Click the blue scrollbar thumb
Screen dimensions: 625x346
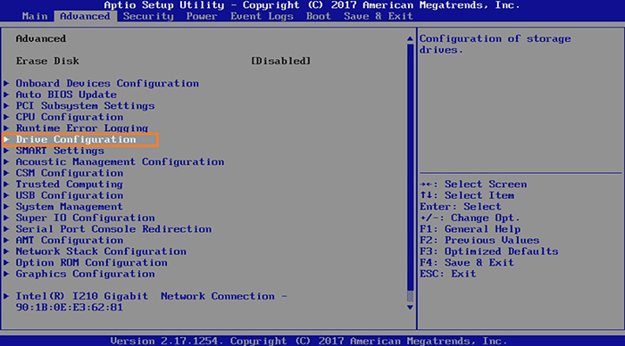click(410, 168)
